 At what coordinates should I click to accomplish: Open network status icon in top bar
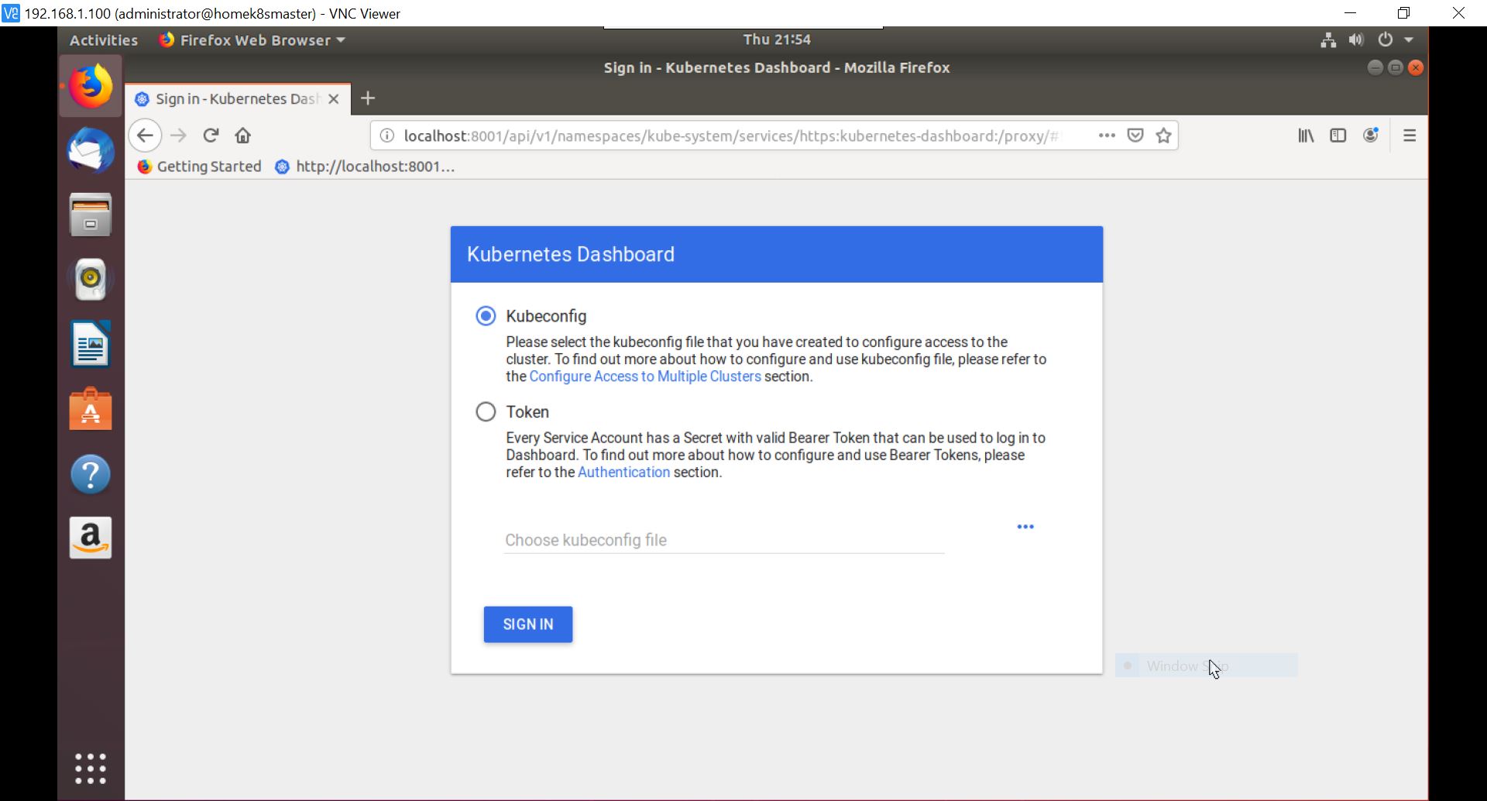click(x=1328, y=40)
